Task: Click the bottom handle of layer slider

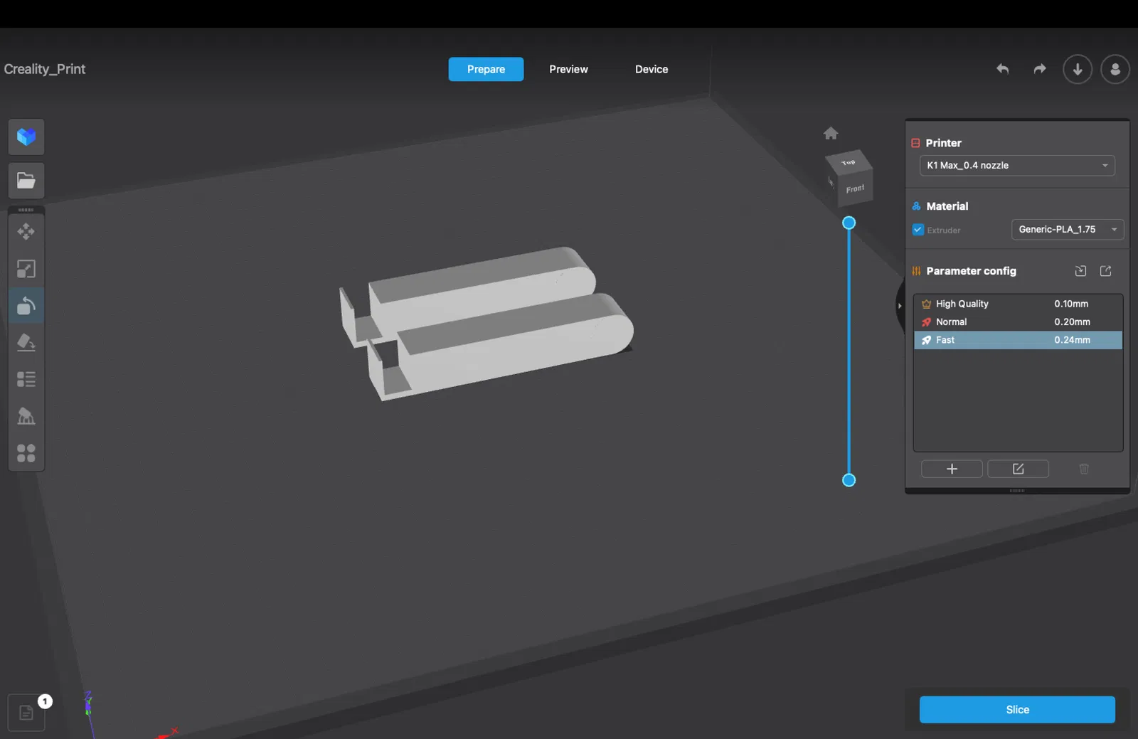Action: coord(849,480)
